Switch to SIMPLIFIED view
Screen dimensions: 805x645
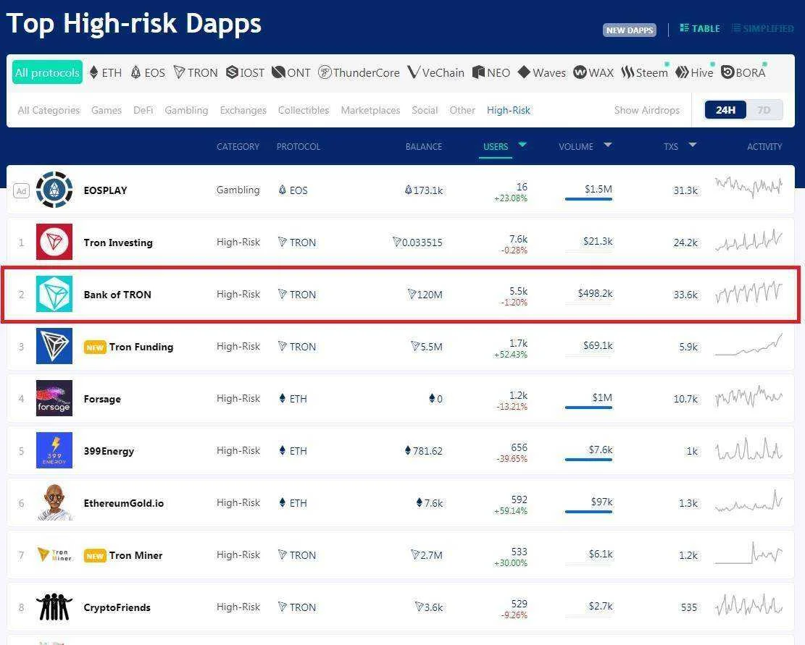pos(763,28)
